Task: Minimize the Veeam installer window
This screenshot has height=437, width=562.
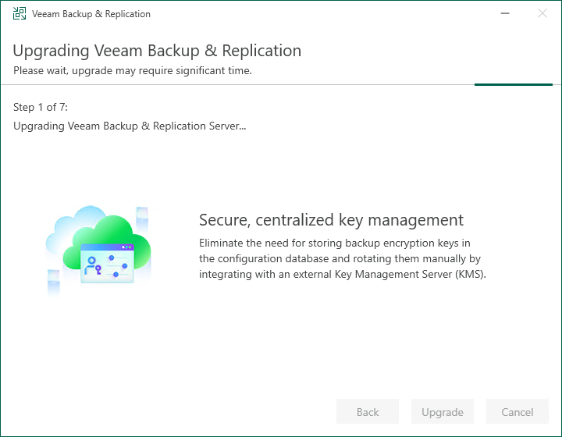Action: click(x=506, y=14)
